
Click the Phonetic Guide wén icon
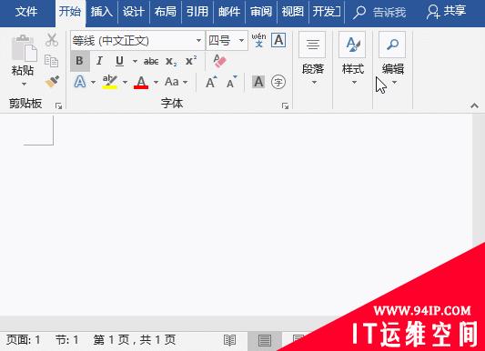[258, 40]
